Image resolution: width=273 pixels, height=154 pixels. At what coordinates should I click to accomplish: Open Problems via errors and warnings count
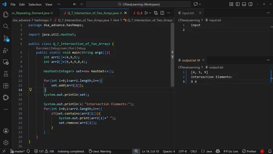click(x=44, y=151)
